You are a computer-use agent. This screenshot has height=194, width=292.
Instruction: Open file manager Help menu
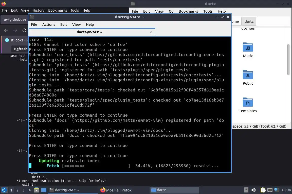(222, 11)
